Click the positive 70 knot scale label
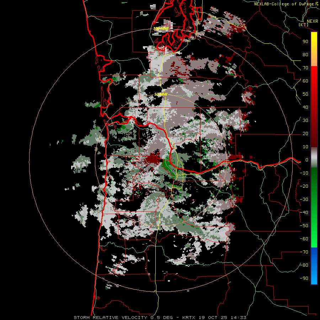The height and width of the screenshot is (320, 320). click(x=305, y=68)
